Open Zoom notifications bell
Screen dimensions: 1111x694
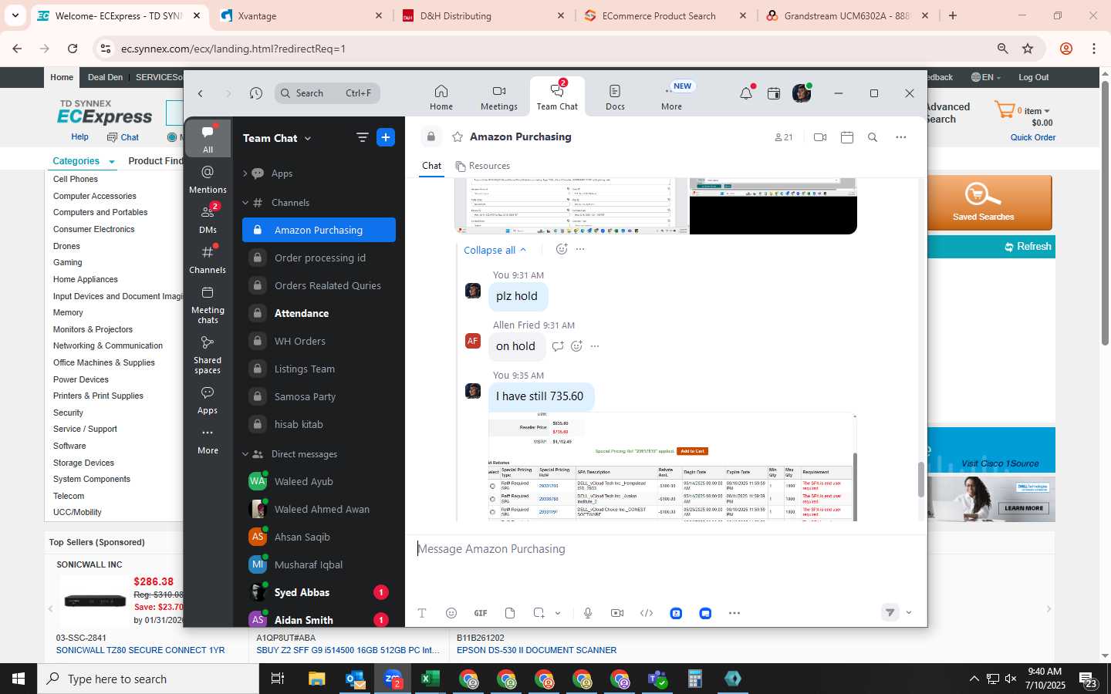(x=745, y=93)
